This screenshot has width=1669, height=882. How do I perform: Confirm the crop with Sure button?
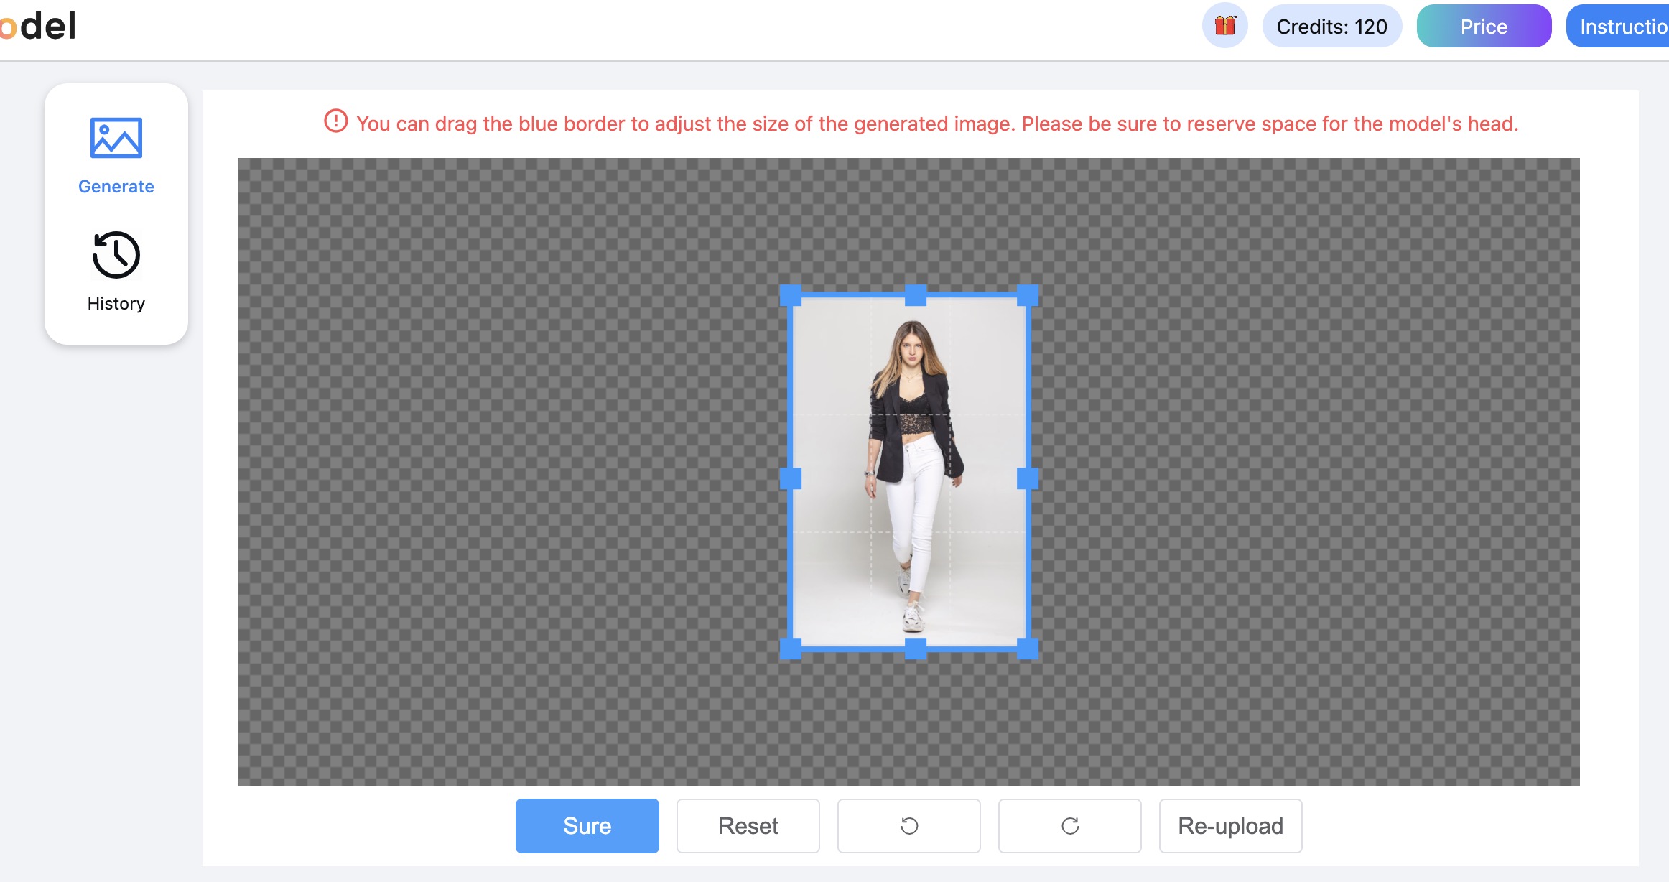pyautogui.click(x=587, y=826)
